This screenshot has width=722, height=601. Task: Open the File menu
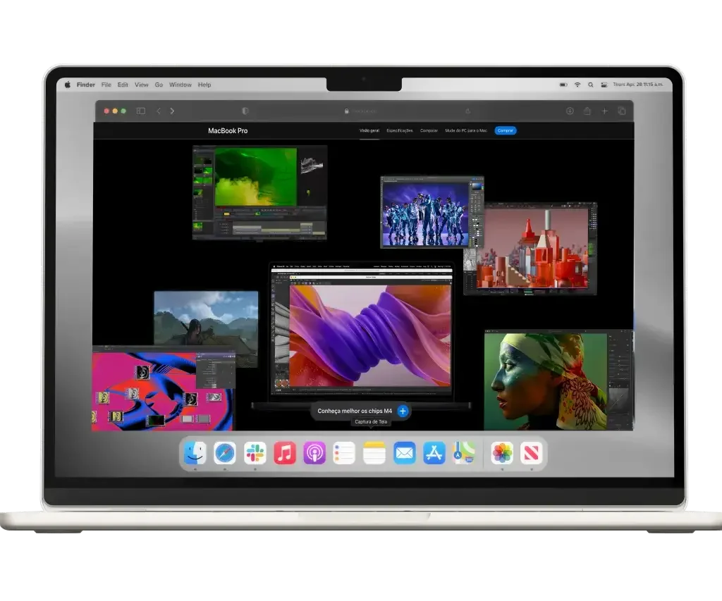tap(106, 85)
